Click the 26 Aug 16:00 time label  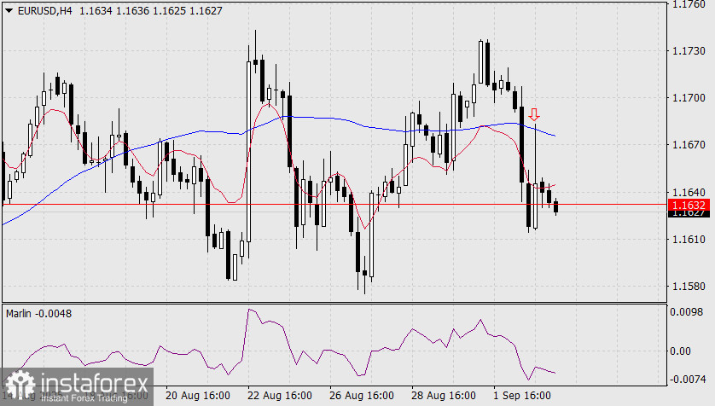coord(362,395)
